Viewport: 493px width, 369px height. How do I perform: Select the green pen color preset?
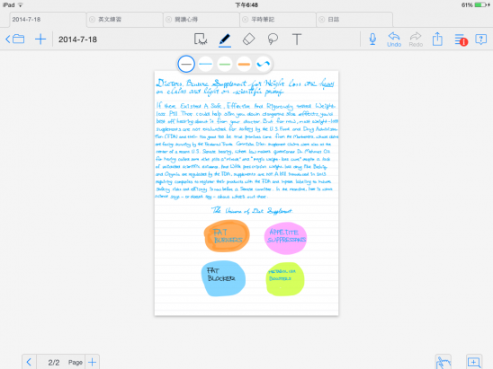[225, 64]
